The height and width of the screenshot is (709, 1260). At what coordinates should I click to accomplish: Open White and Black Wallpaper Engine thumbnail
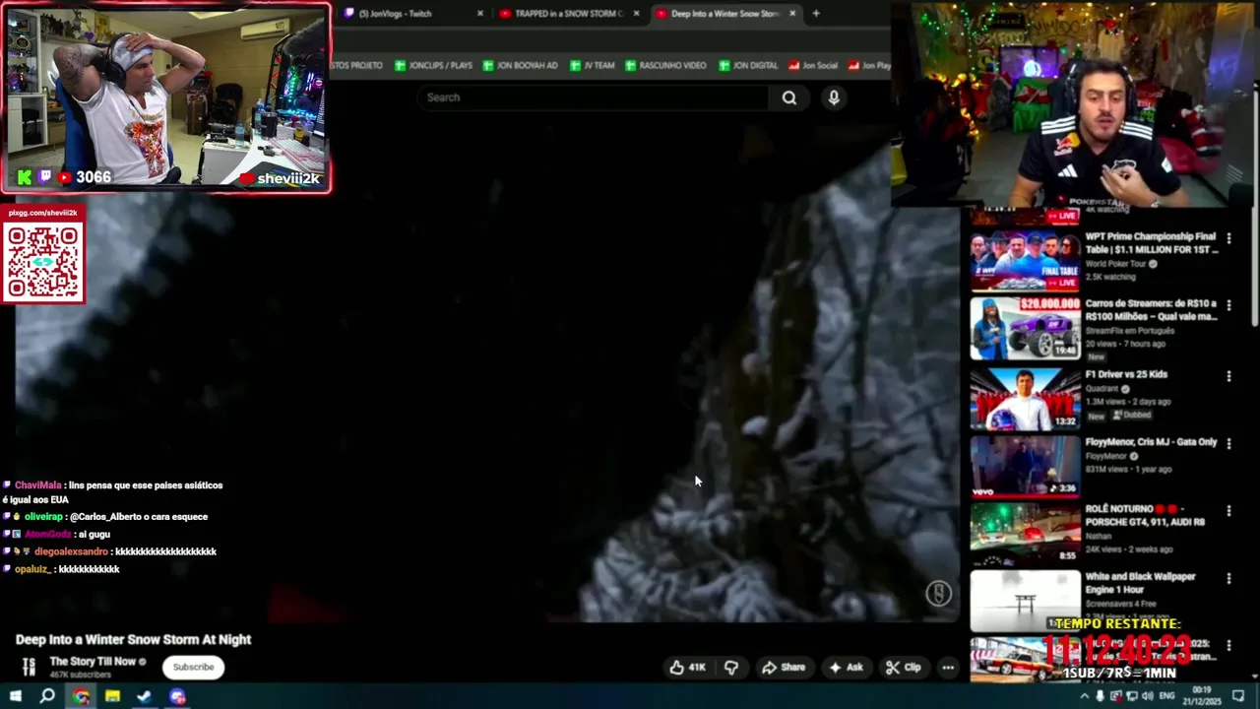click(1025, 601)
